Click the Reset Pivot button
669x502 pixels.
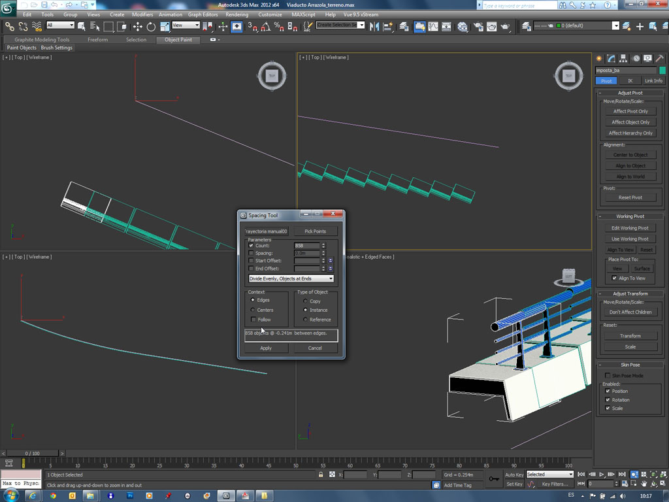(630, 197)
